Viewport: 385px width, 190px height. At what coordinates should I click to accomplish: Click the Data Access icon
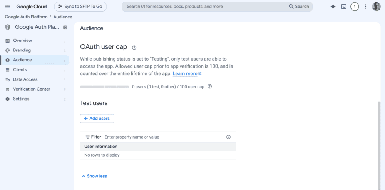(x=7, y=79)
